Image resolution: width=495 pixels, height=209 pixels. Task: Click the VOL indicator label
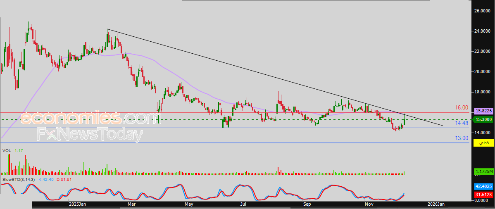click(x=7, y=151)
